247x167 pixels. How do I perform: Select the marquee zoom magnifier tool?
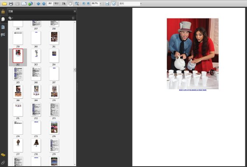click(77, 3)
